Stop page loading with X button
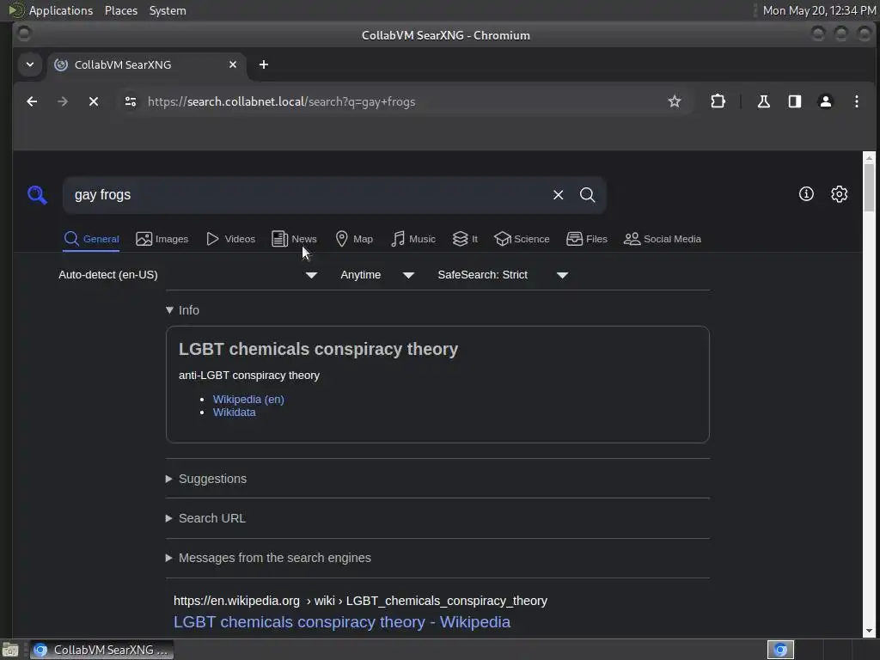Image resolution: width=880 pixels, height=660 pixels. pos(94,101)
